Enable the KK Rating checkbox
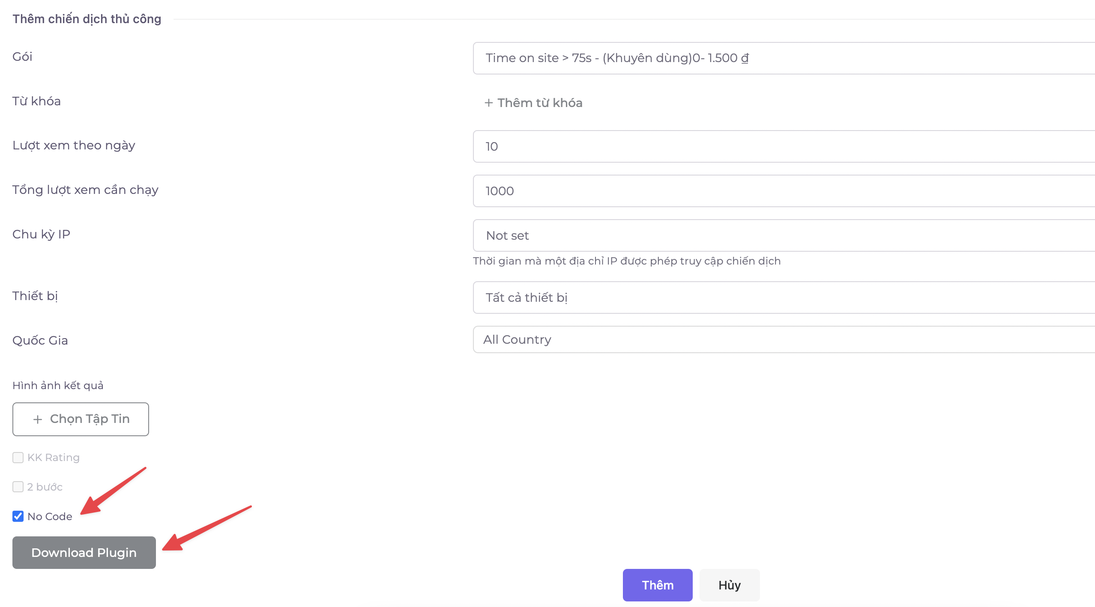This screenshot has height=607, width=1095. pos(18,458)
